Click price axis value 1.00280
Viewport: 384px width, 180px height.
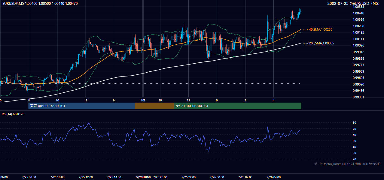click(x=359, y=26)
